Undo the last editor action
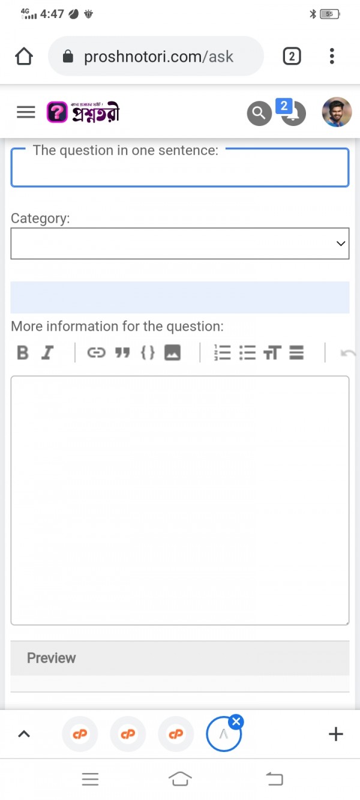Image resolution: width=360 pixels, height=800 pixels. 347,353
